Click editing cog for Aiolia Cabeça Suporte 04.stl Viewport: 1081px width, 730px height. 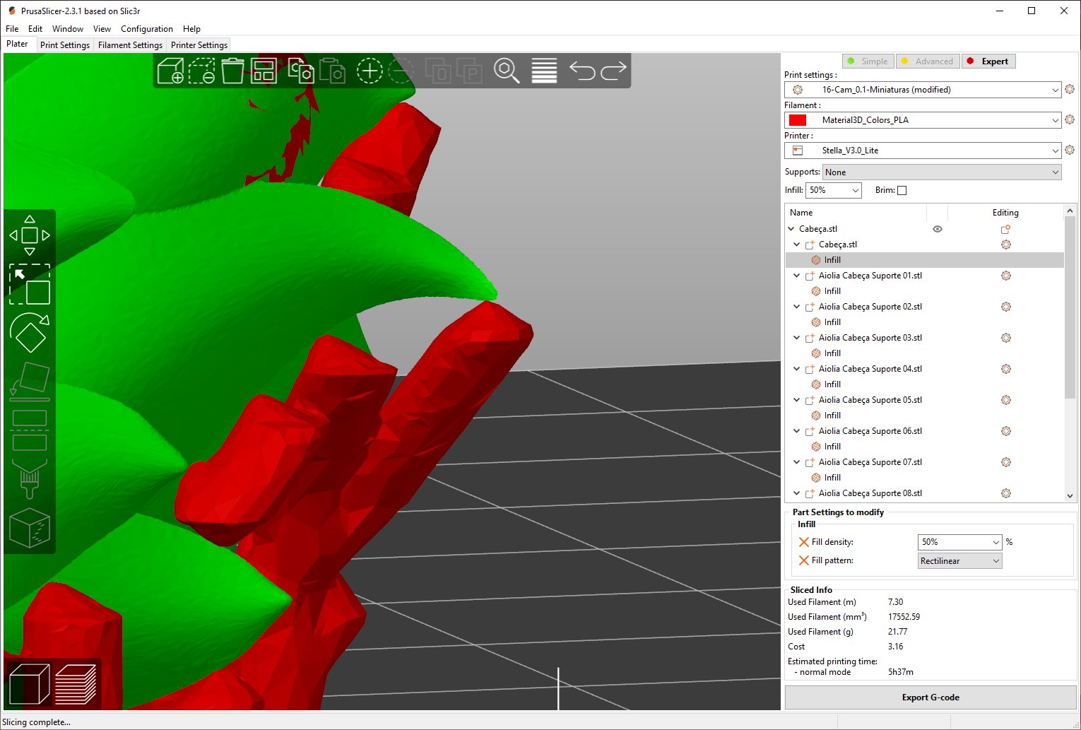[x=1006, y=369]
